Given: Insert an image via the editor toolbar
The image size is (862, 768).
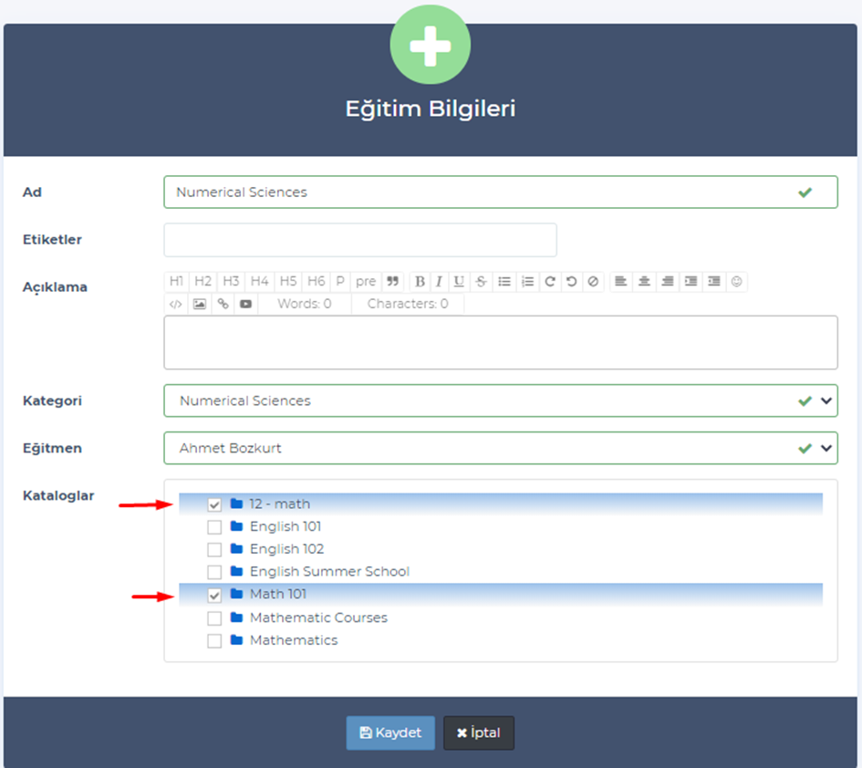Looking at the screenshot, I should coord(200,305).
